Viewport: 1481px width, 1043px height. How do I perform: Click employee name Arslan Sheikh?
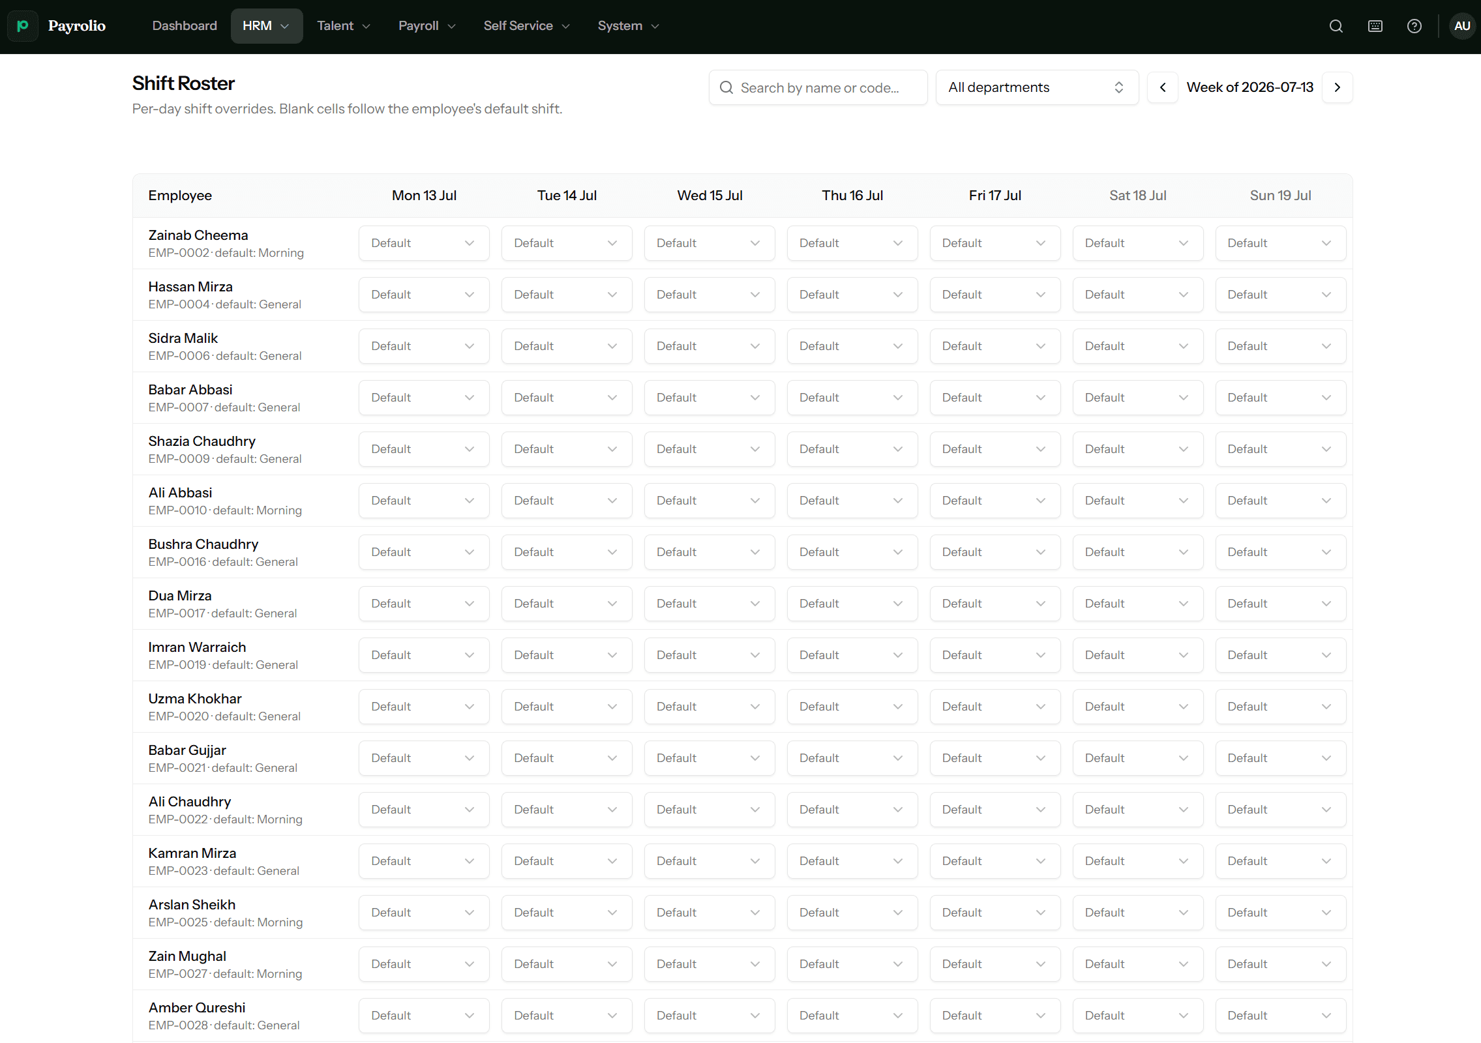click(192, 905)
